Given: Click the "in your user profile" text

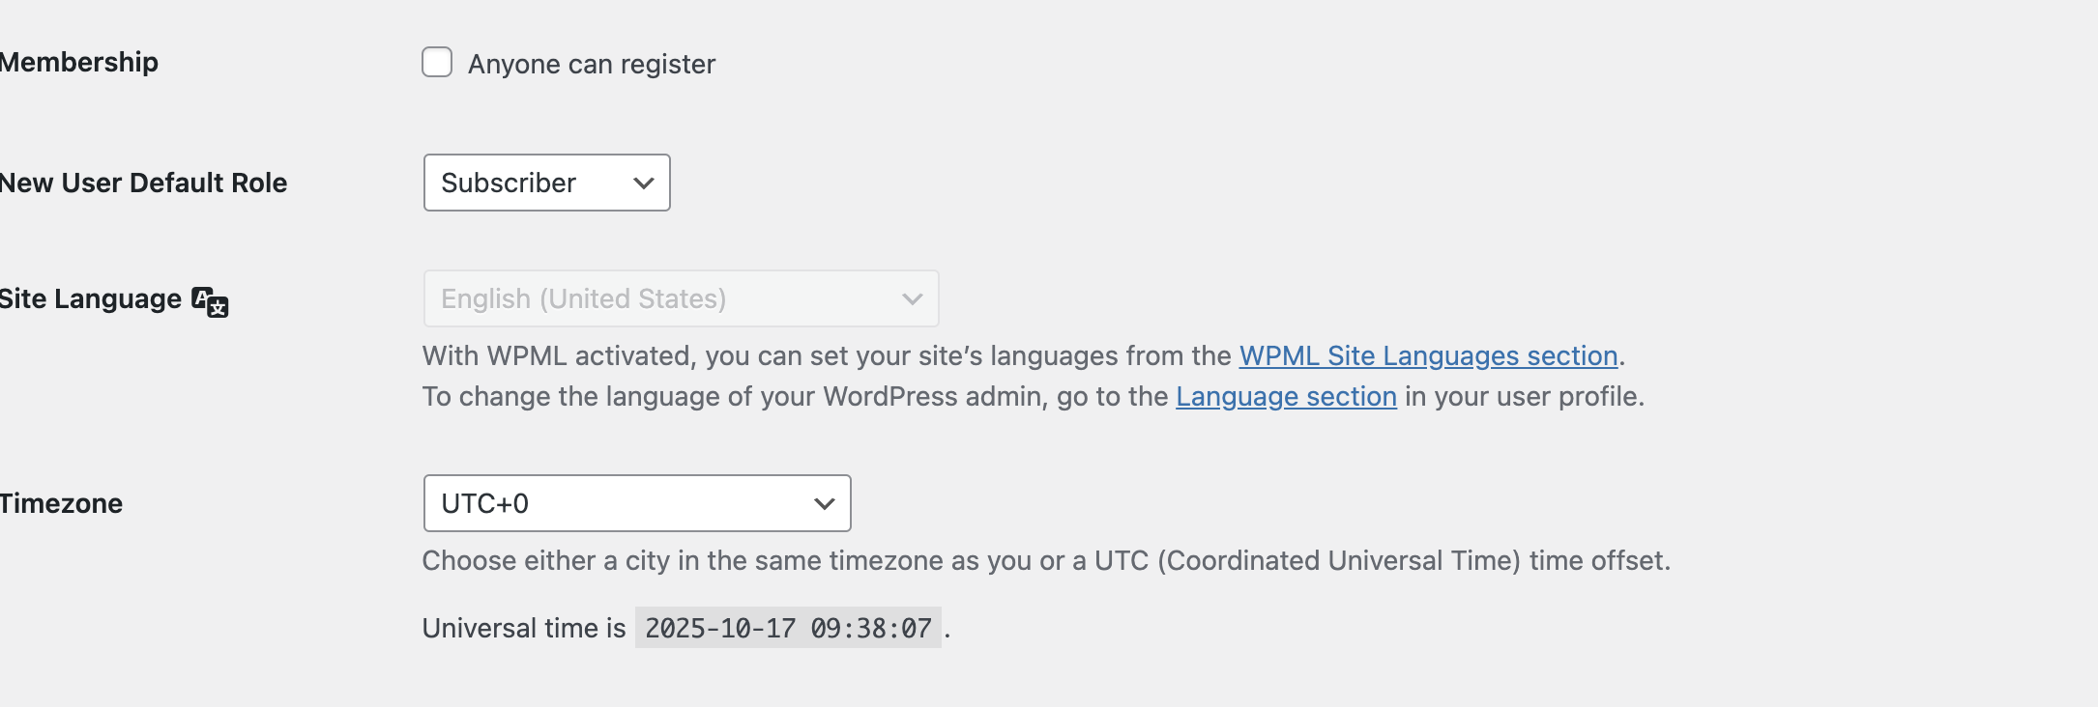Looking at the screenshot, I should pos(1524,396).
